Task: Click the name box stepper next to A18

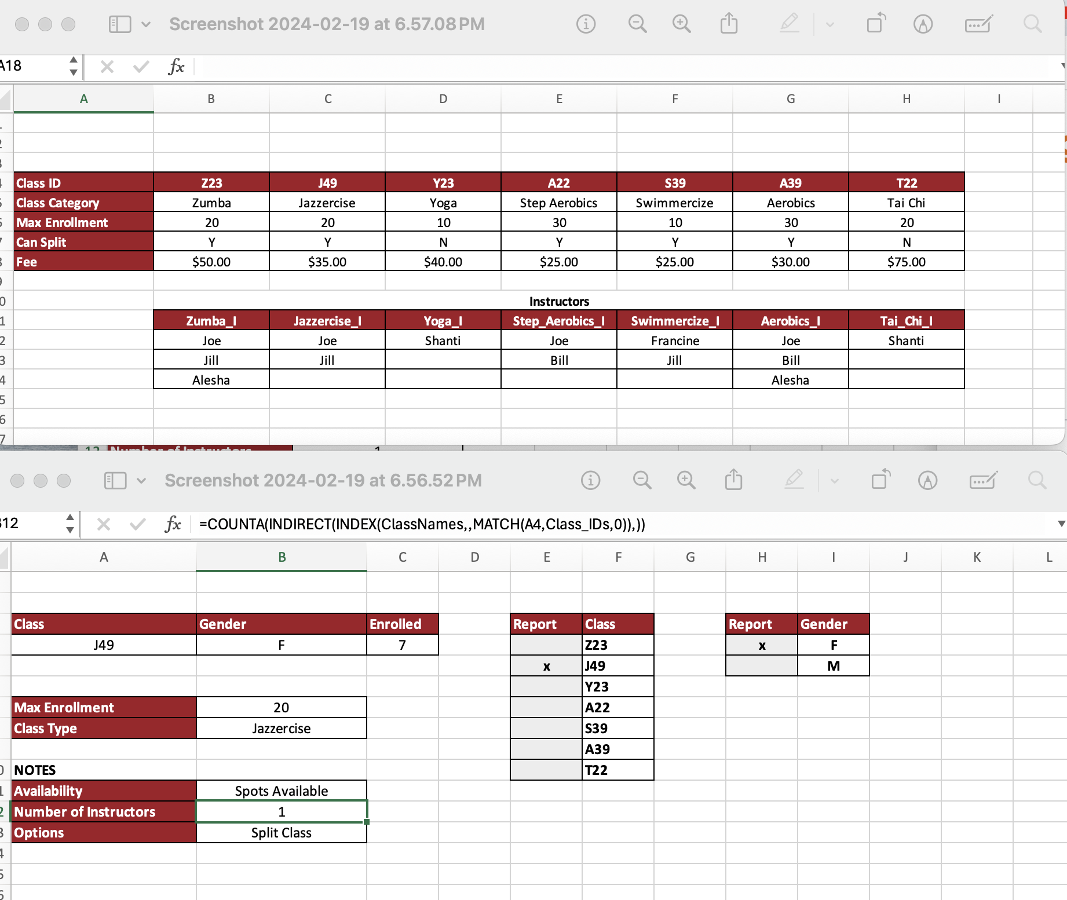Action: [73, 66]
